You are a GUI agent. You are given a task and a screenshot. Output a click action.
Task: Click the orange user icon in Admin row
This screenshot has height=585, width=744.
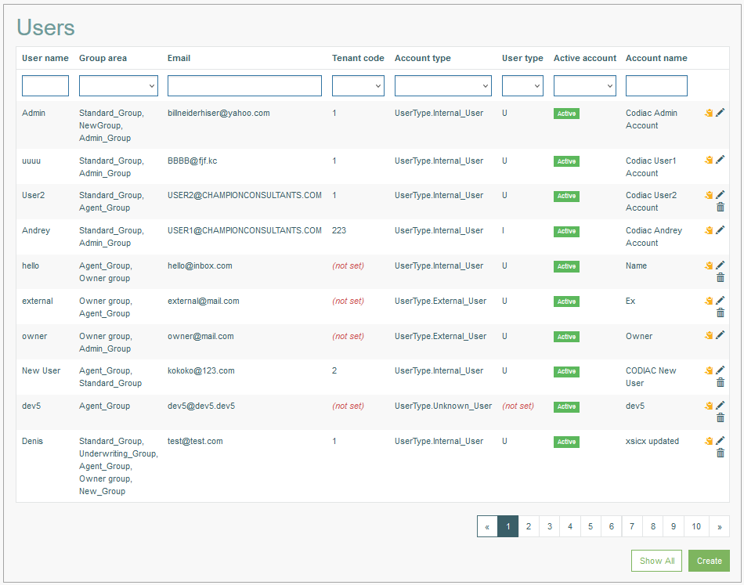coord(709,113)
